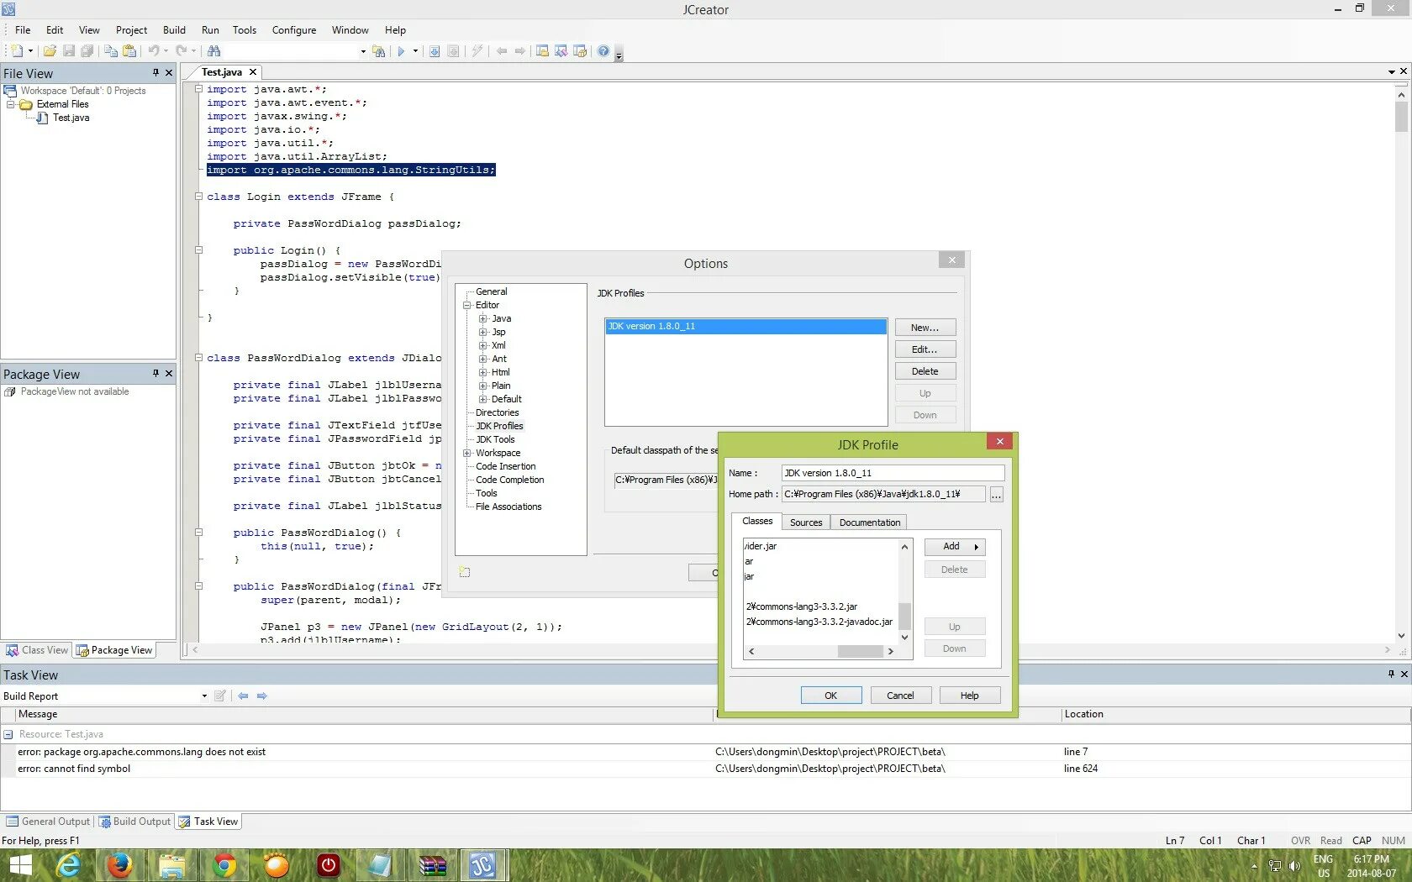Open Firefox from the taskbar
This screenshot has height=882, width=1412.
[x=120, y=865]
